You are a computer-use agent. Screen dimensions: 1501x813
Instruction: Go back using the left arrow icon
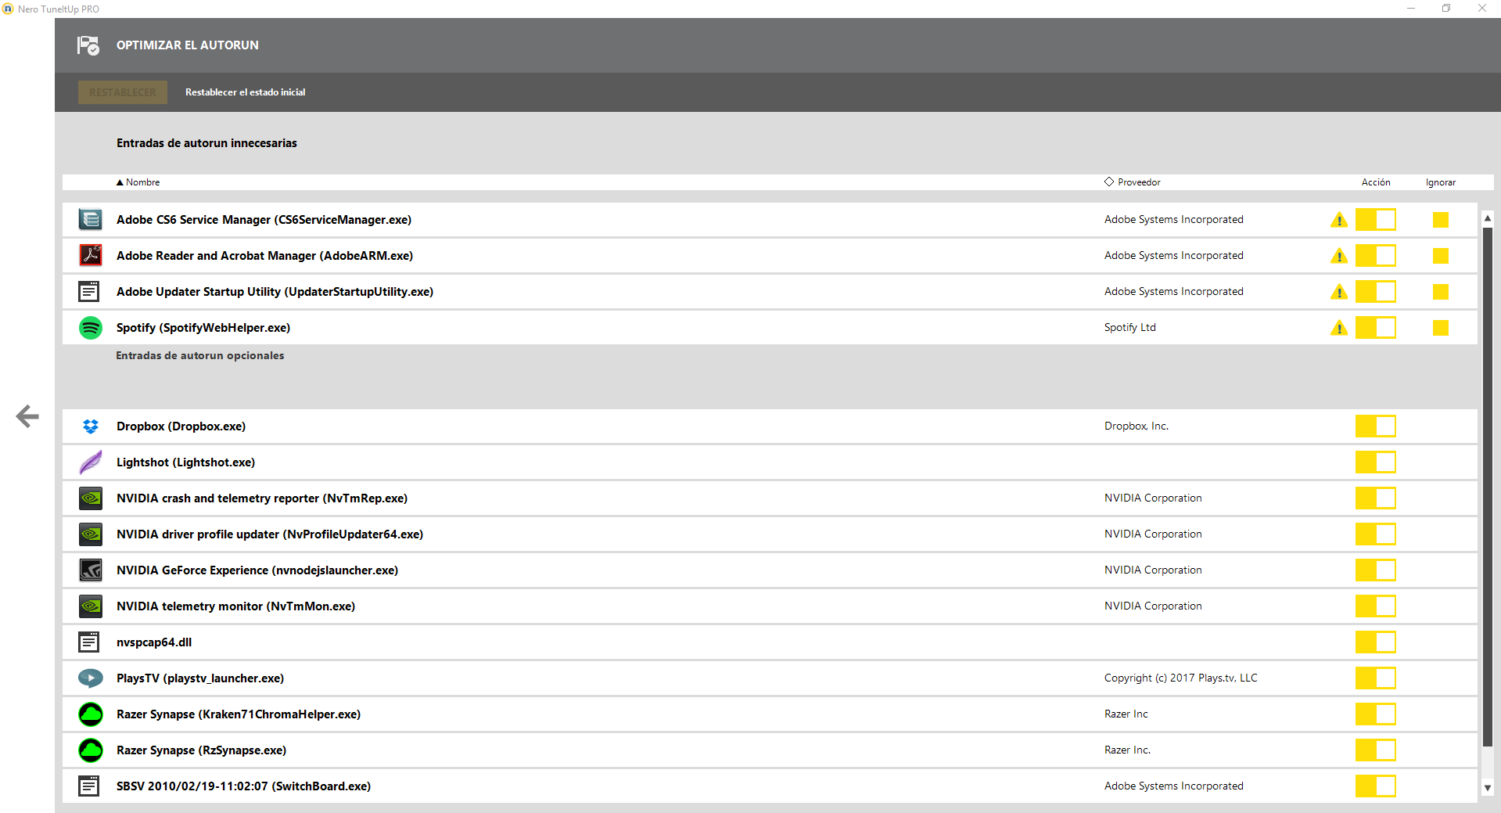click(x=27, y=416)
